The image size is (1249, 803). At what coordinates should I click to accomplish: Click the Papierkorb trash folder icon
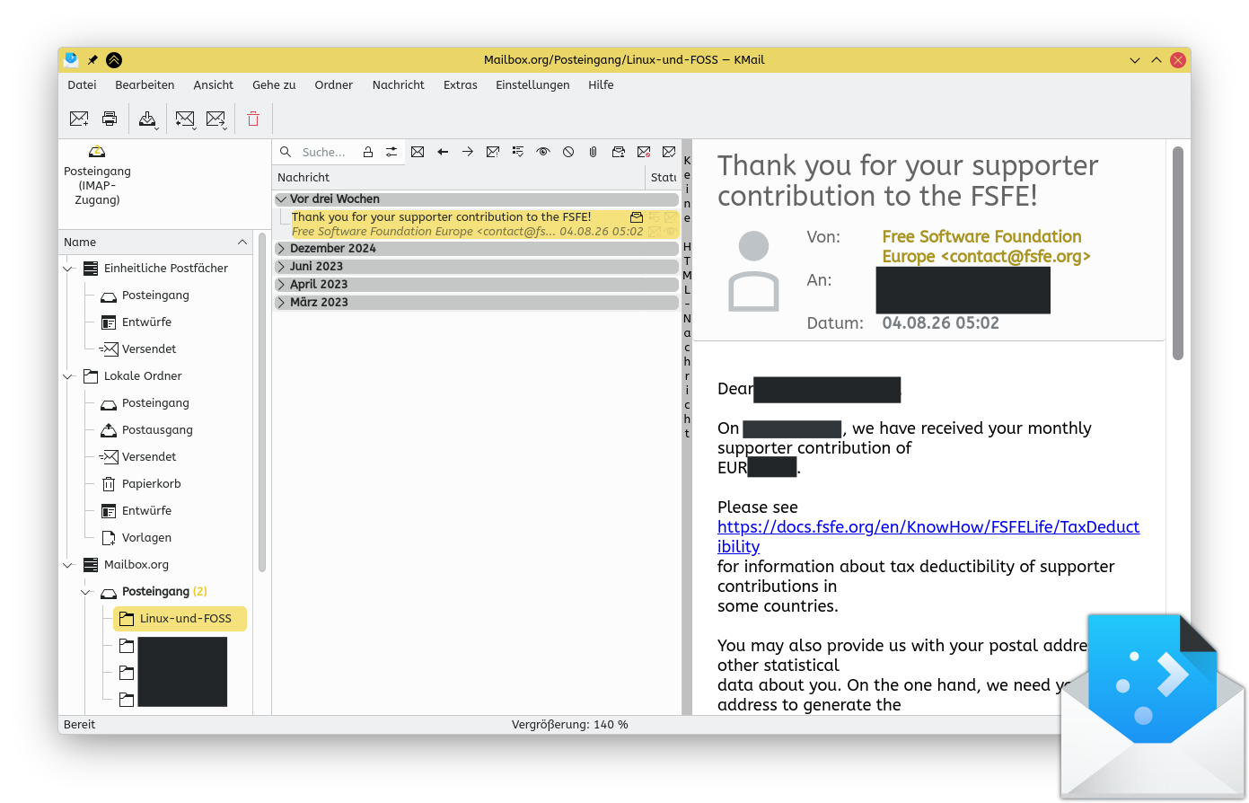pos(109,483)
